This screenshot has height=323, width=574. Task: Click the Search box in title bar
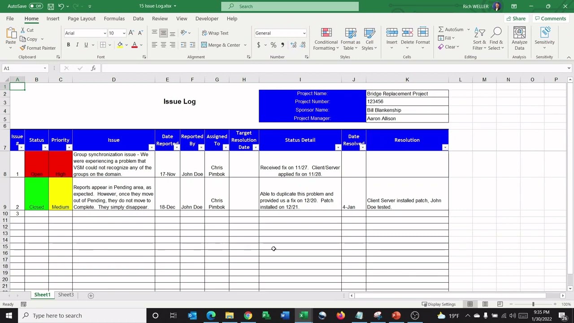tap(290, 6)
